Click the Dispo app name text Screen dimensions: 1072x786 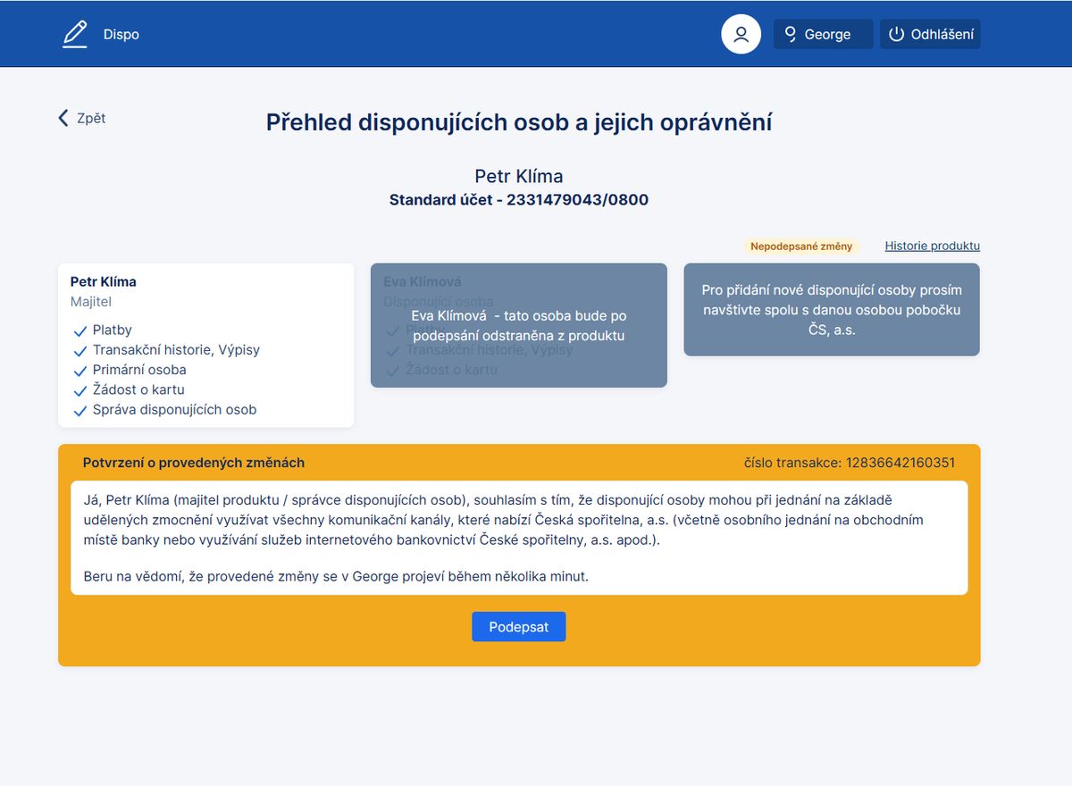pyautogui.click(x=121, y=34)
